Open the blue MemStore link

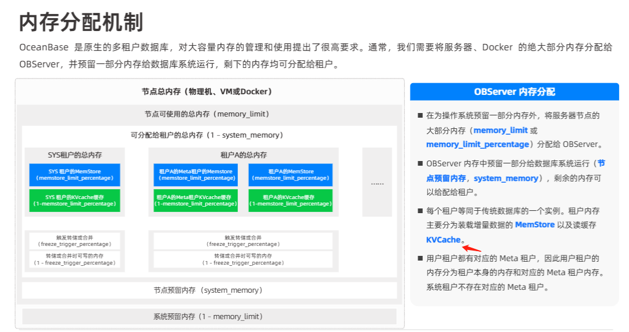coord(535,224)
